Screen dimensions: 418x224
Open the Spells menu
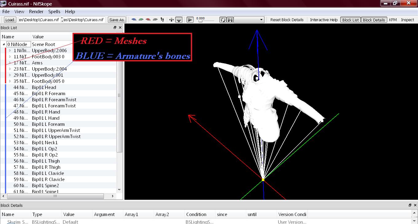click(54, 11)
